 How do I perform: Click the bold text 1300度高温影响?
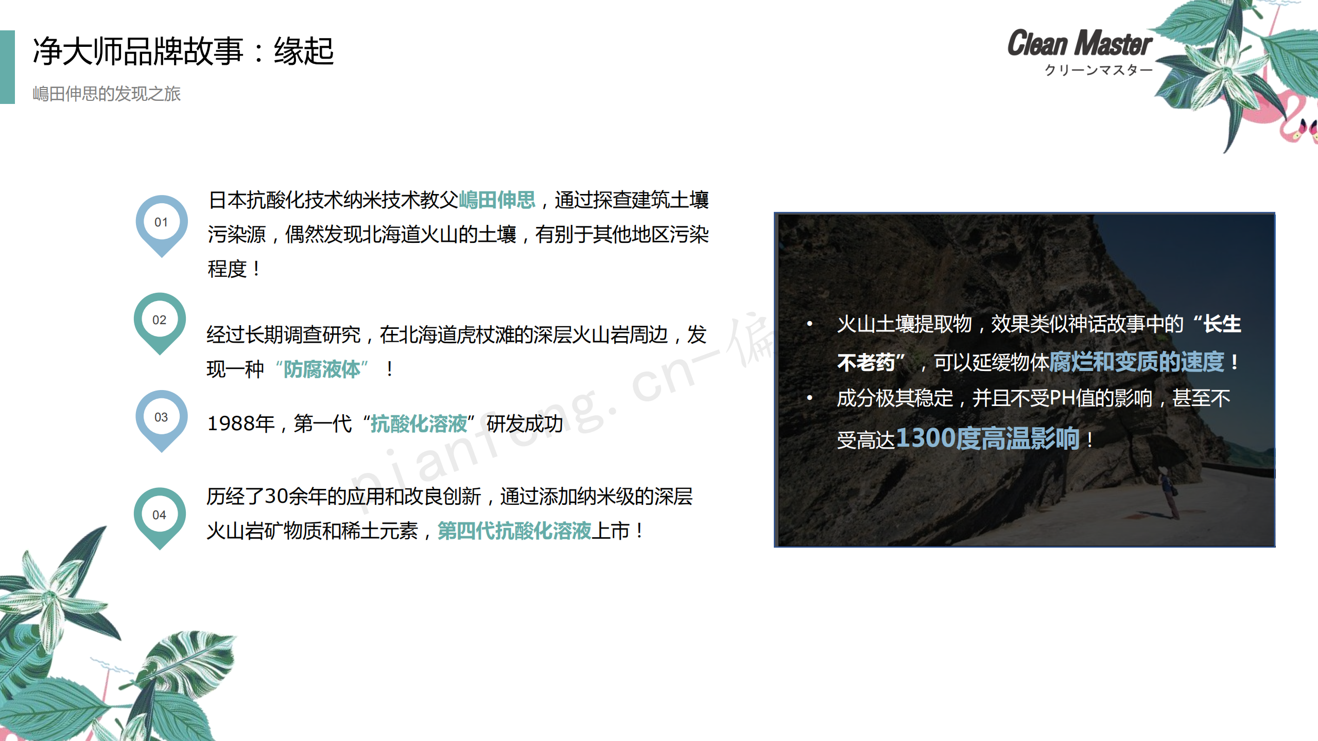click(987, 438)
